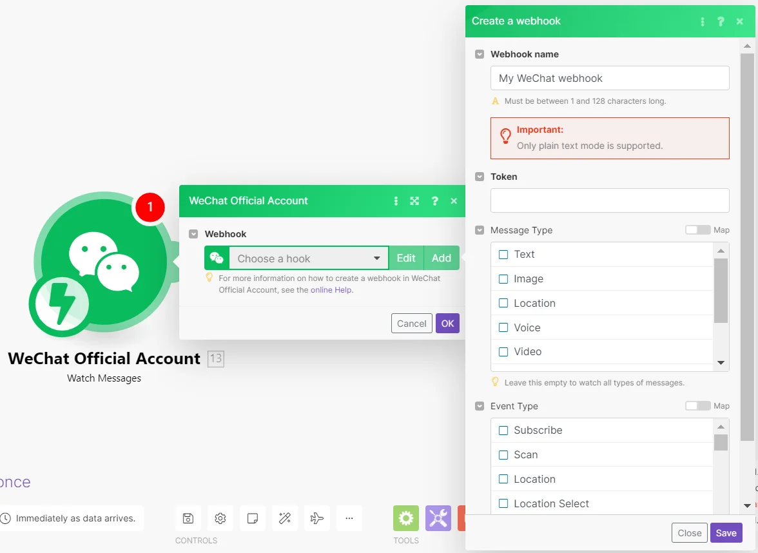Open the Create a webhook options menu

tap(703, 21)
